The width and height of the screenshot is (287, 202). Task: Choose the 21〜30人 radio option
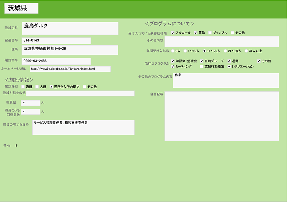click(x=225, y=51)
